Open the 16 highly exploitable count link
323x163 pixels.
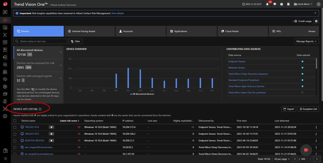coord(192,127)
